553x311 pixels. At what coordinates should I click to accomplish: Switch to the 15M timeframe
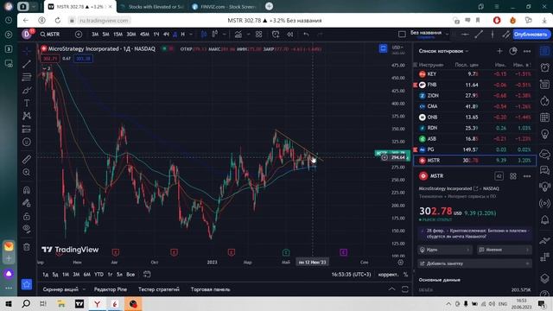click(118, 35)
